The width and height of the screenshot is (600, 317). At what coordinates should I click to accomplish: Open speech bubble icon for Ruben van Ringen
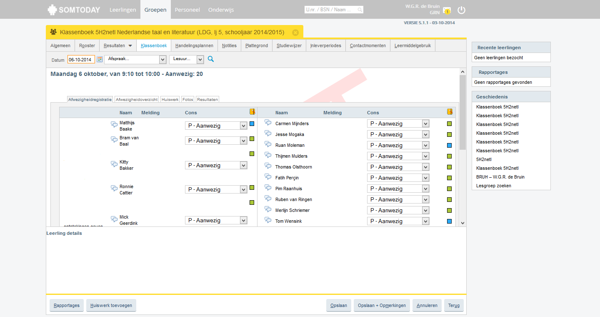tap(268, 199)
